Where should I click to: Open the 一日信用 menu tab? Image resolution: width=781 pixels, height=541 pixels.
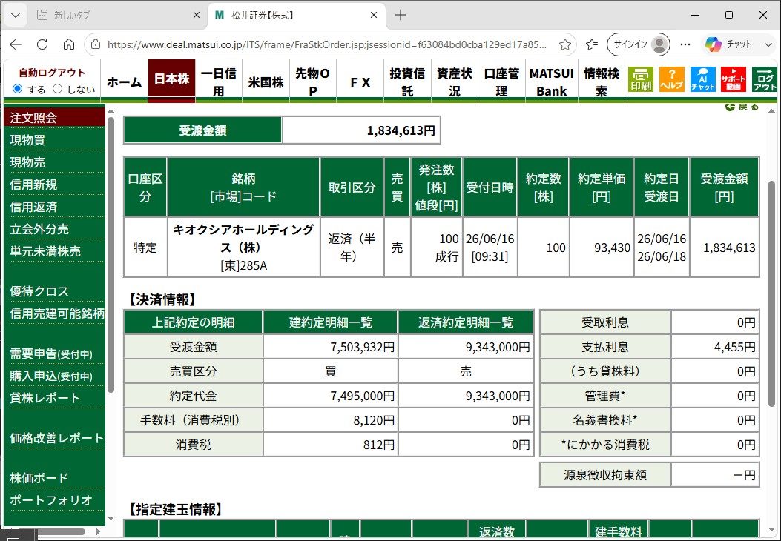[x=219, y=82]
